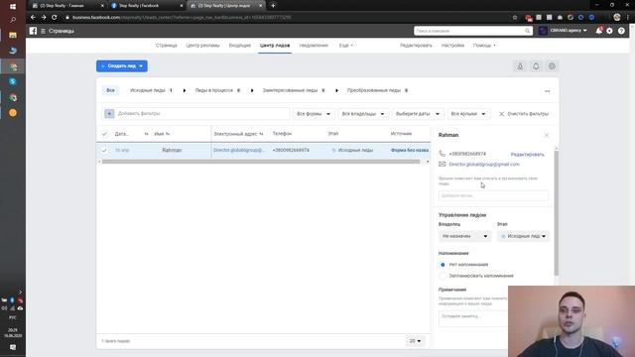Open the help question mark icon
635x357 pixels.
[x=621, y=31]
